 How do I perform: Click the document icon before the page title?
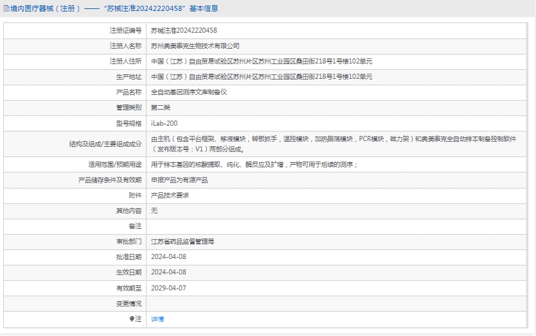[x=6, y=9]
